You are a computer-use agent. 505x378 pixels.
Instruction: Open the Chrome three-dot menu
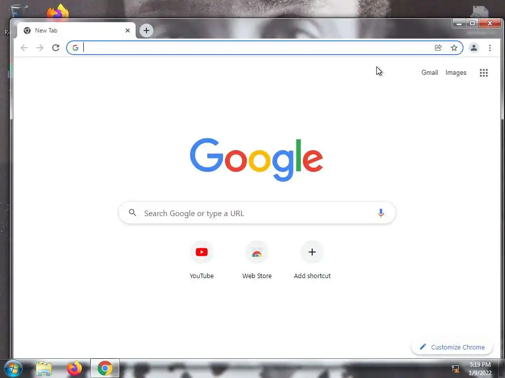point(490,48)
